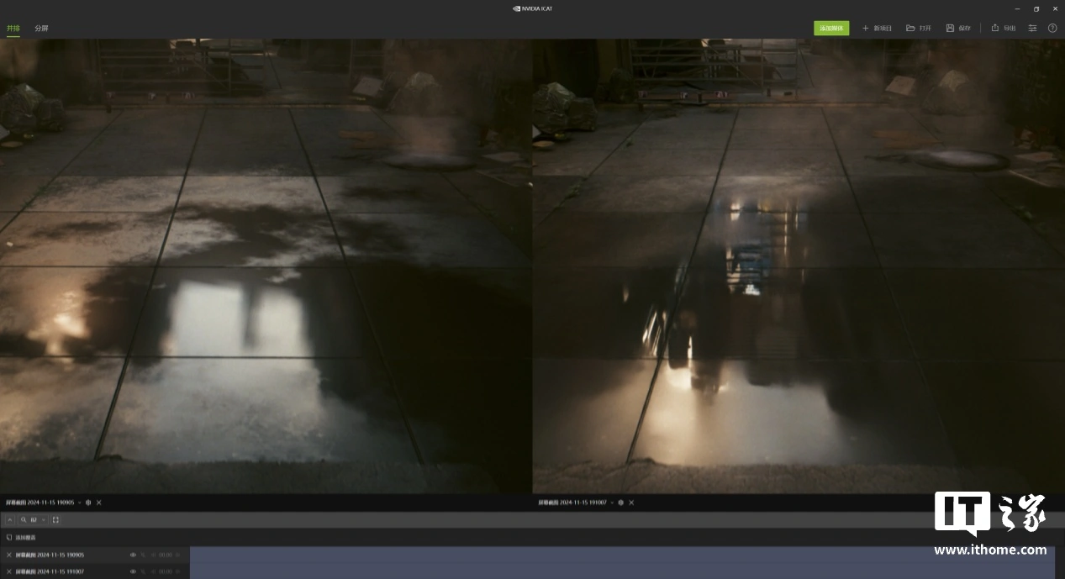The image size is (1065, 579).
Task: Click the Add Label (添加标签) button
Action: [22, 537]
